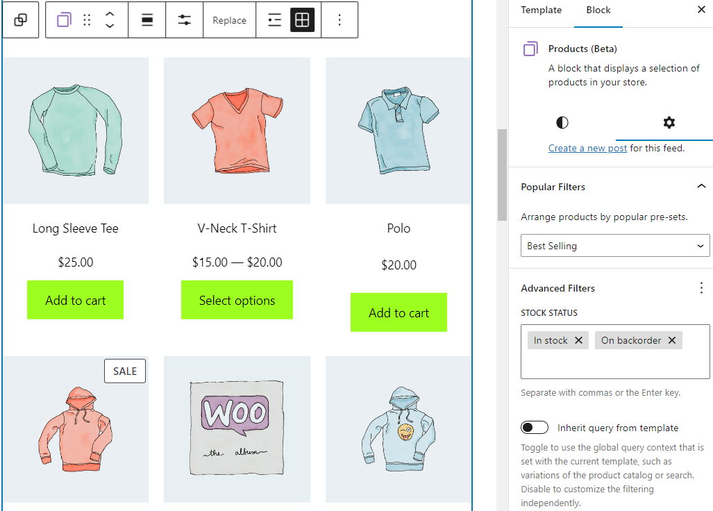
Task: Open alignment options in the block toolbar
Action: pos(146,19)
